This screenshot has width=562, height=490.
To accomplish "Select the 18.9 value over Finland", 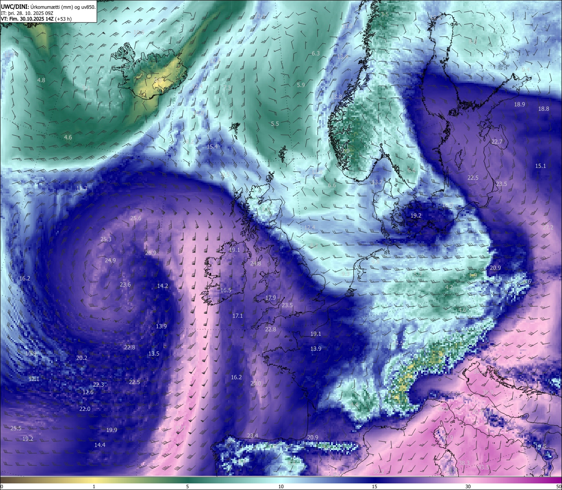I will click(519, 104).
